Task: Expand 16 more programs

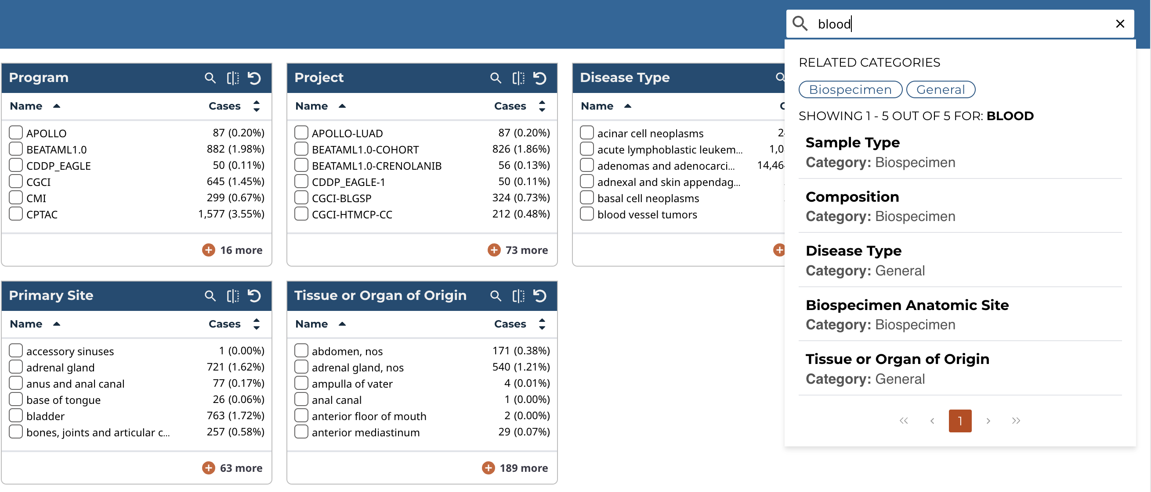Action: pos(232,250)
